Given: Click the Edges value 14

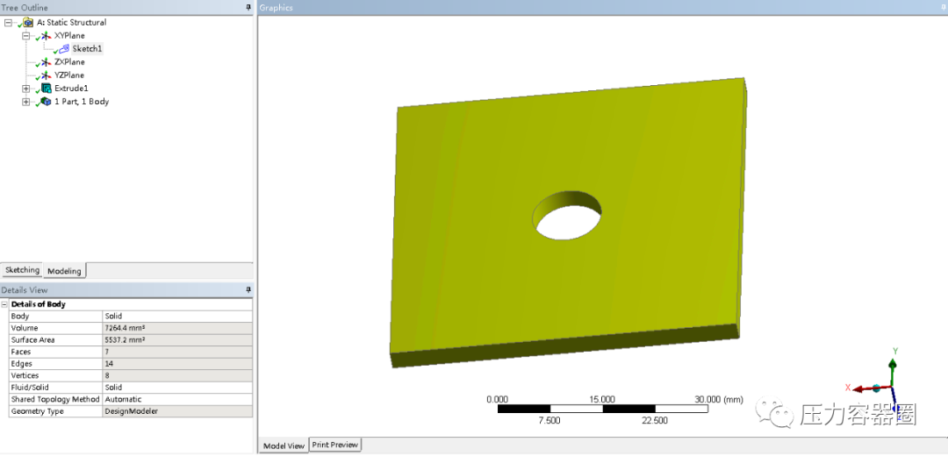Looking at the screenshot, I should tap(177, 364).
